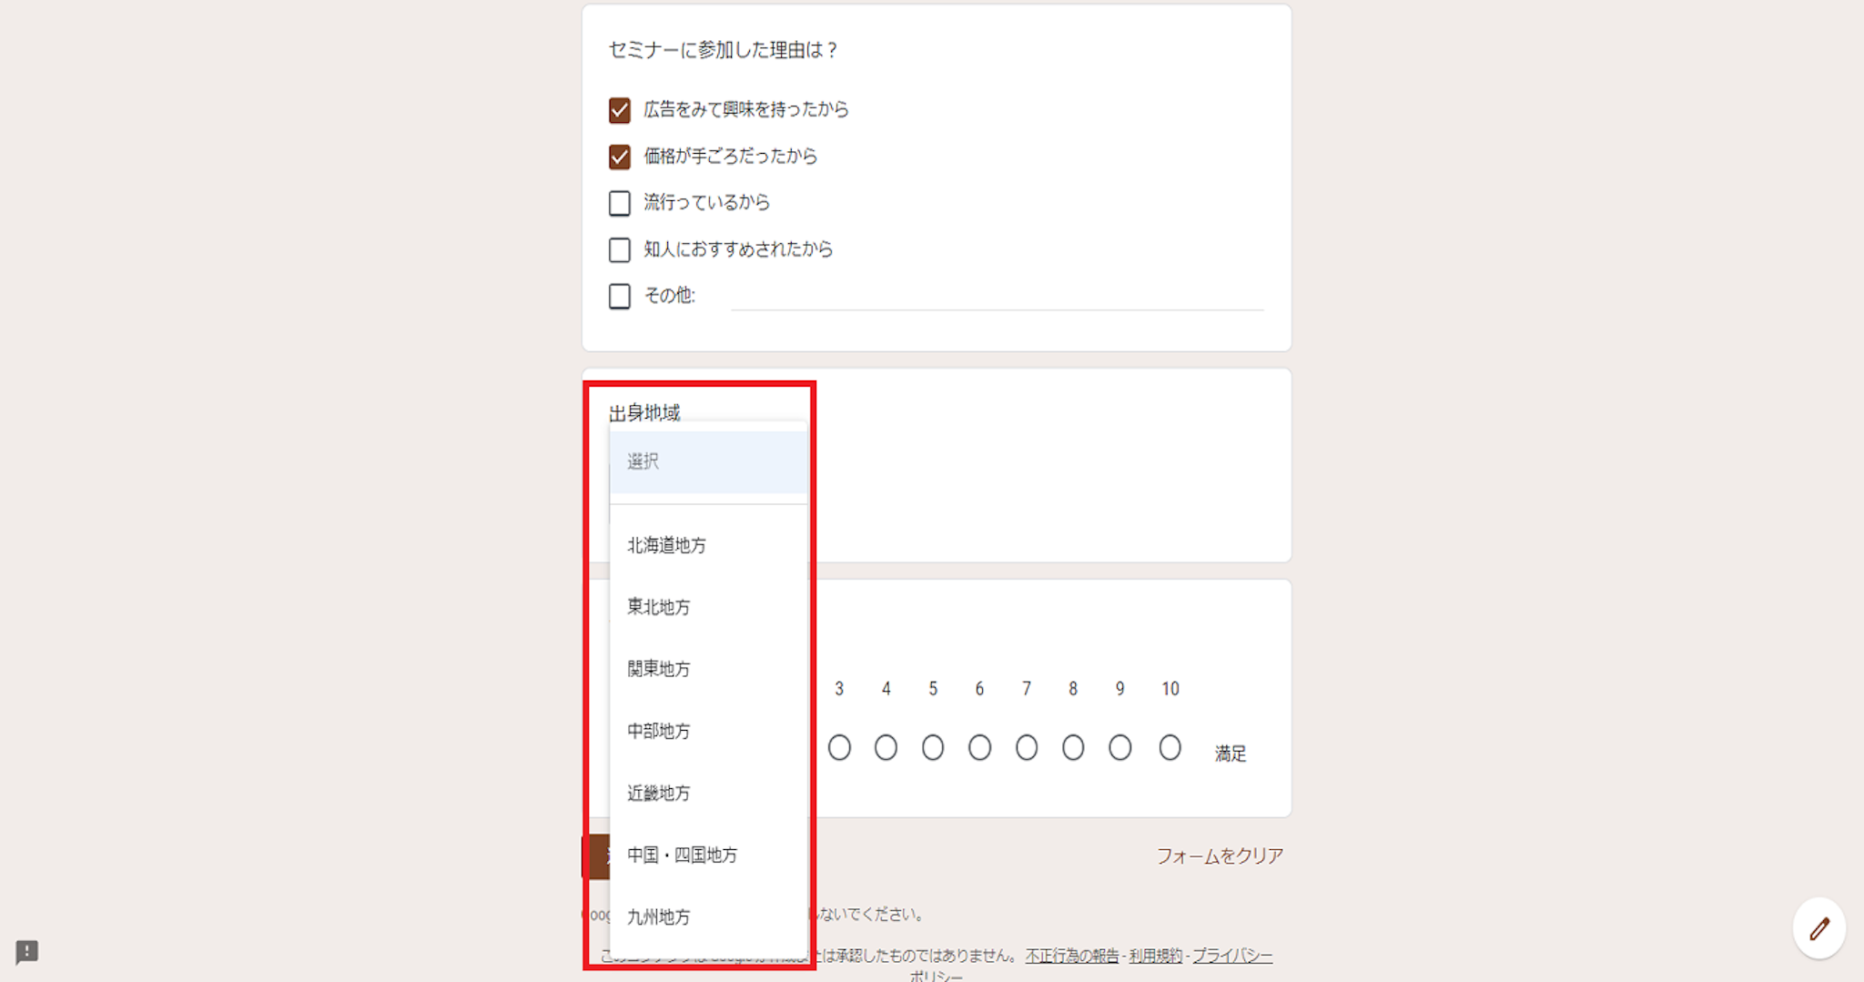Tick the その他 checkbox
Viewport: 1864px width, 982px height.
(x=620, y=296)
